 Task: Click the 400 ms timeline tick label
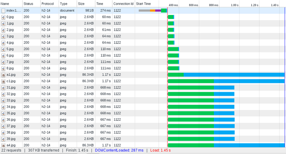173,5
